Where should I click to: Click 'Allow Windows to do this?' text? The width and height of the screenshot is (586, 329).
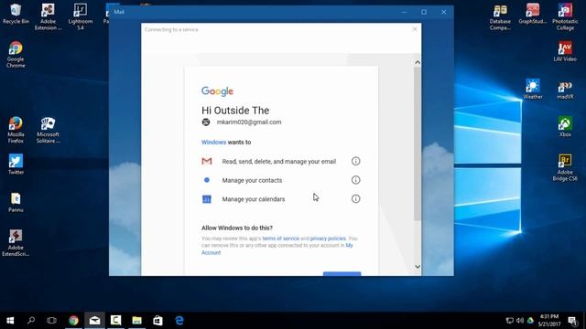coord(237,228)
